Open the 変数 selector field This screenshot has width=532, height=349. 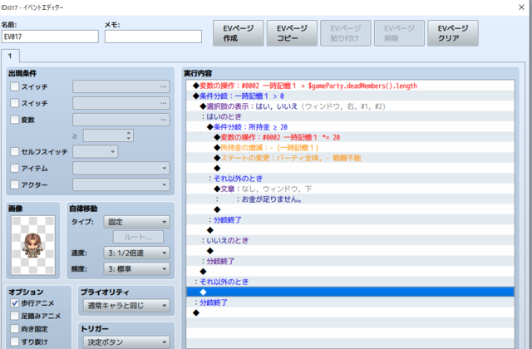click(121, 120)
